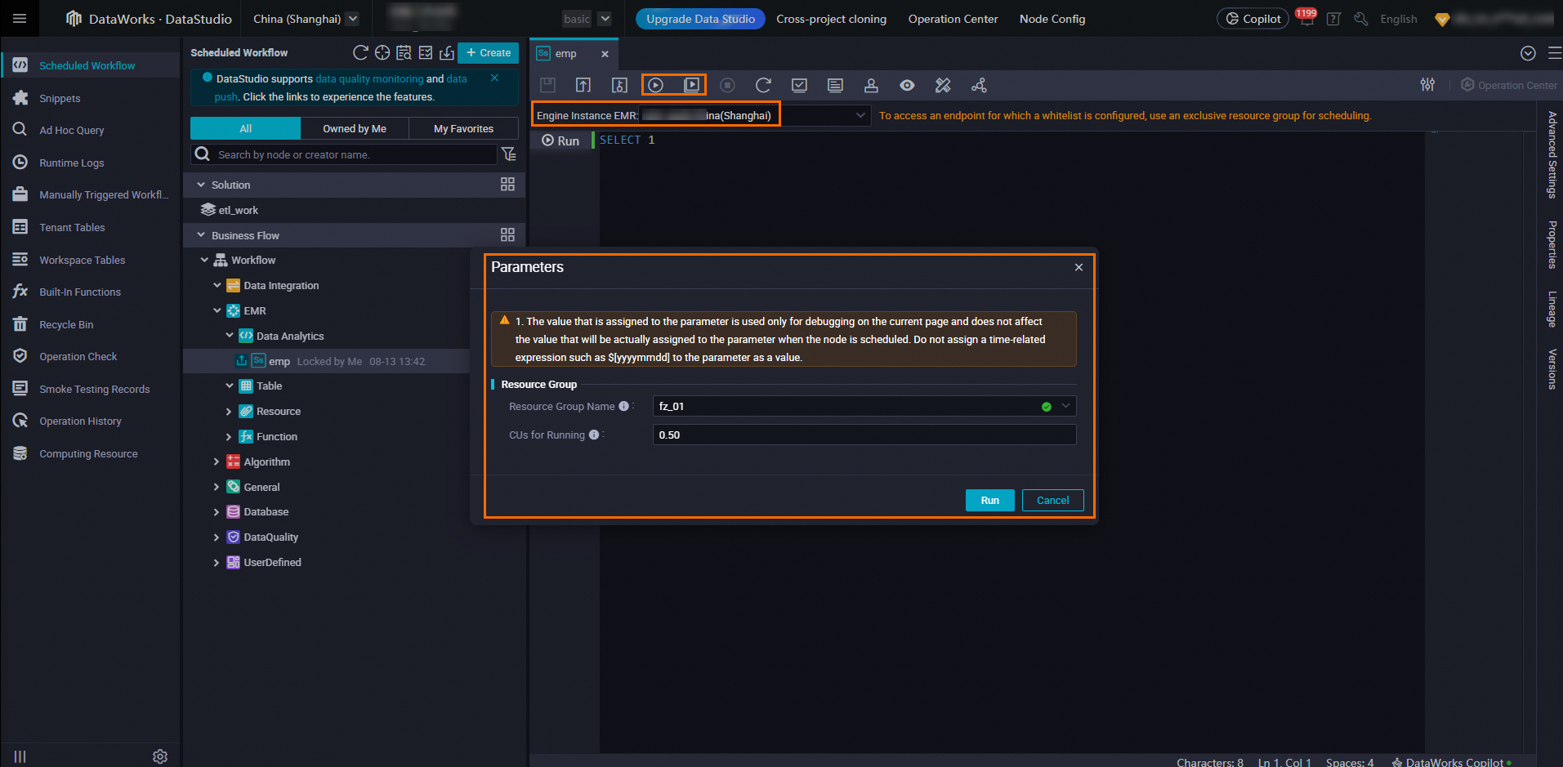Open Recycle Bin in the sidebar
Image resolution: width=1563 pixels, height=767 pixels.
(x=66, y=324)
